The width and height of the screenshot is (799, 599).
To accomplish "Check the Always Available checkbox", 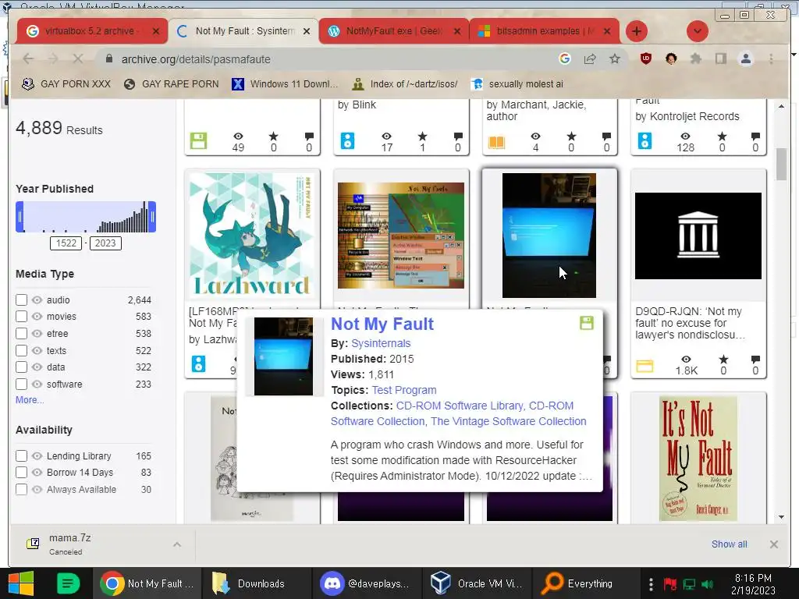I will tap(21, 490).
